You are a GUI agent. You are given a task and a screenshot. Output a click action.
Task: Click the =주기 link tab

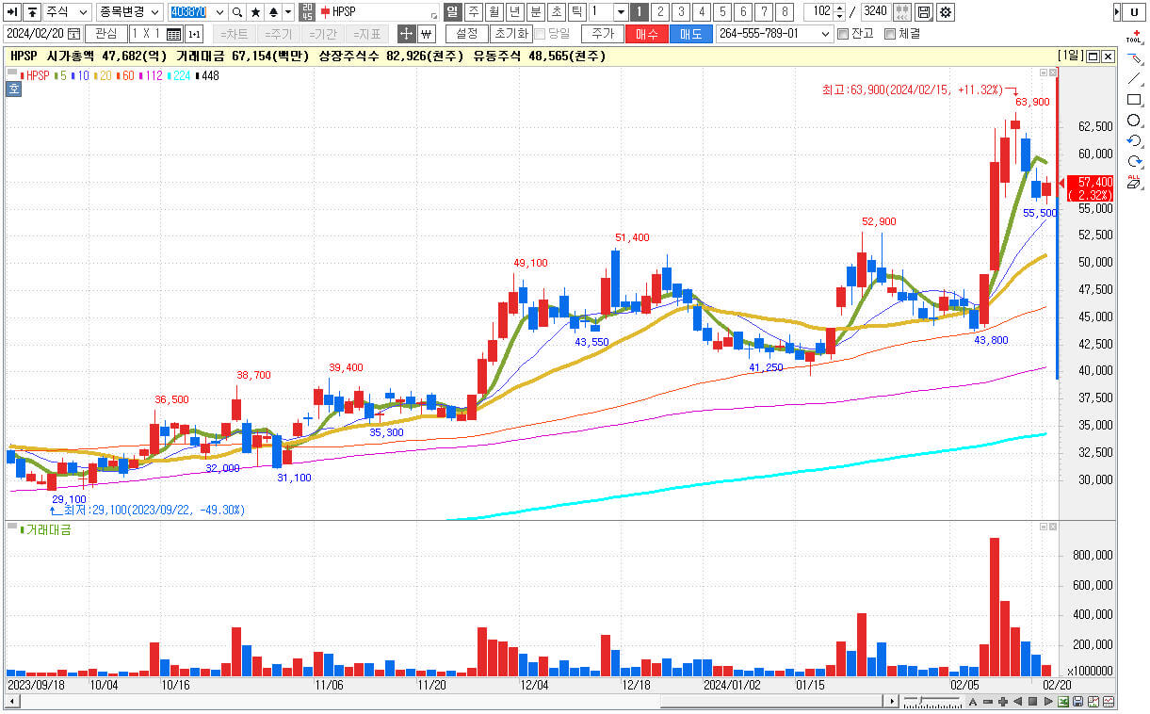pyautogui.click(x=278, y=34)
